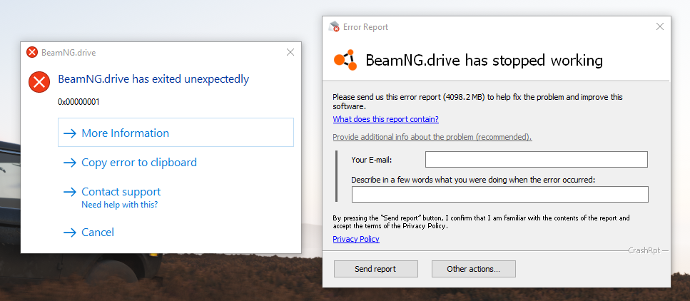Open the Privacy Policy link
The image size is (690, 301).
[356, 239]
